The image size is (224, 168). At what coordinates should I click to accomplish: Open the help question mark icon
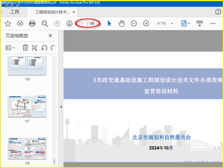[x=218, y=12]
